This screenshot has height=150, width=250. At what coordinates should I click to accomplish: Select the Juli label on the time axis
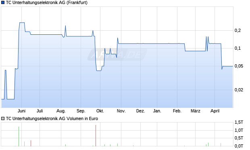coord(40,111)
